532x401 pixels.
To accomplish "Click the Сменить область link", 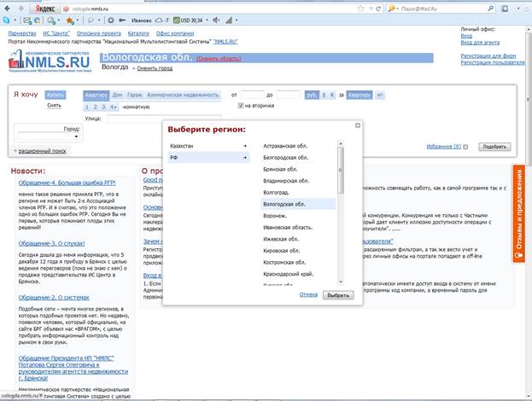I will [219, 58].
